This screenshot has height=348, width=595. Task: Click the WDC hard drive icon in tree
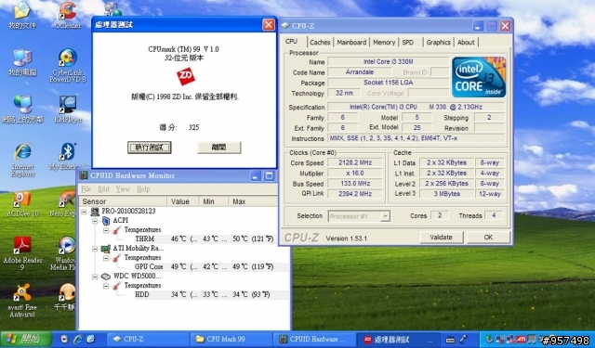click(105, 276)
